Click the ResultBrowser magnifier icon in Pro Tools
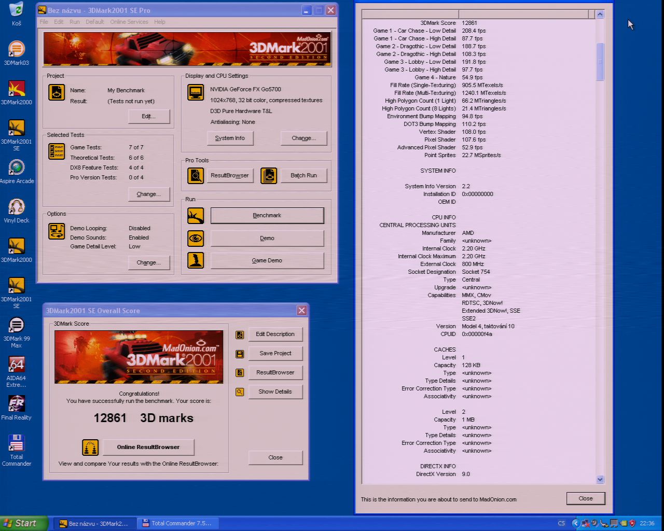The height and width of the screenshot is (531, 664). click(x=196, y=176)
